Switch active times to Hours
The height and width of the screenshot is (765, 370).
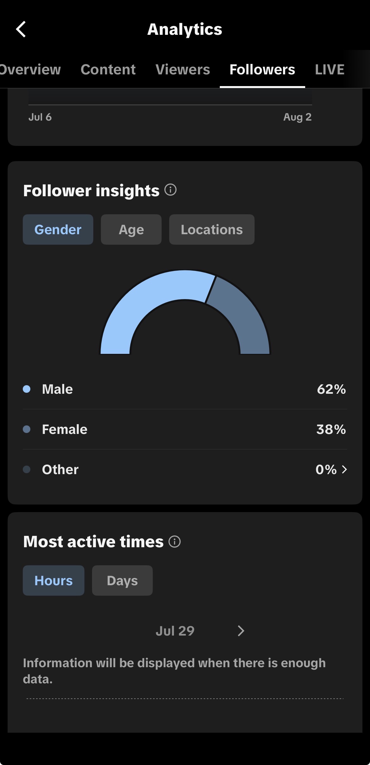(x=53, y=580)
